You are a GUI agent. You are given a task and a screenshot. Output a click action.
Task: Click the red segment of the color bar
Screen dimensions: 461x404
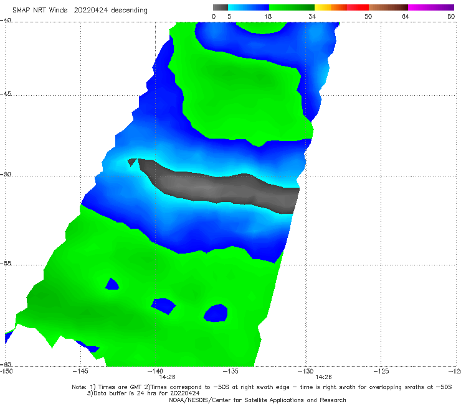tap(358, 7)
